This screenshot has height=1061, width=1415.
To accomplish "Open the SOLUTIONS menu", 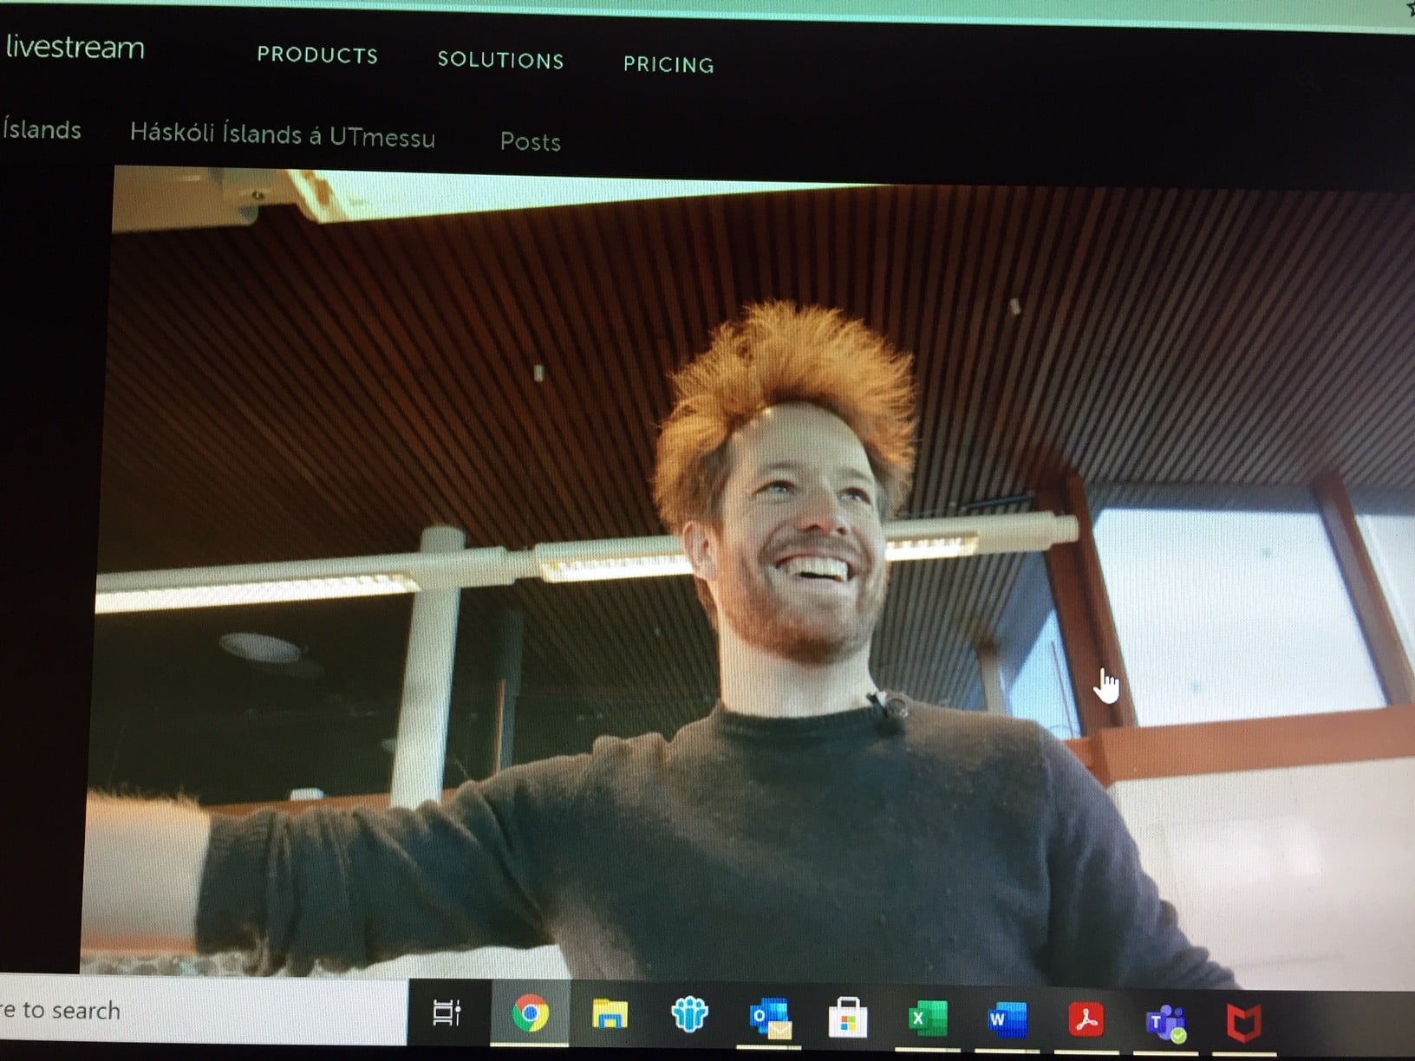I will (500, 60).
